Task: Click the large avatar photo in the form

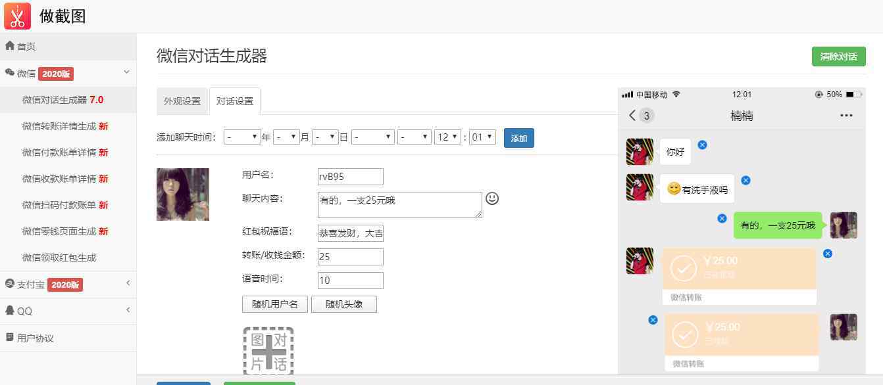Action: (x=183, y=194)
